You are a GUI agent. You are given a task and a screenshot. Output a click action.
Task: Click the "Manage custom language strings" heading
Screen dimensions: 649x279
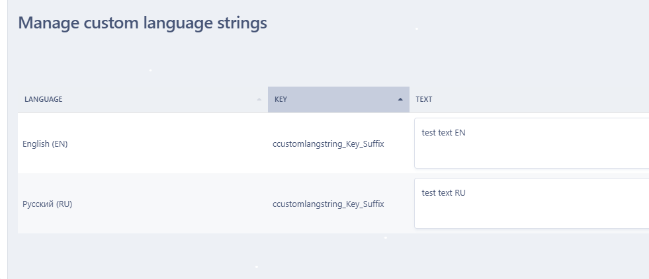pos(142,23)
